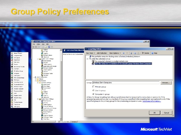
Task: Click OK in the Targeting Editor
Action: point(155,113)
